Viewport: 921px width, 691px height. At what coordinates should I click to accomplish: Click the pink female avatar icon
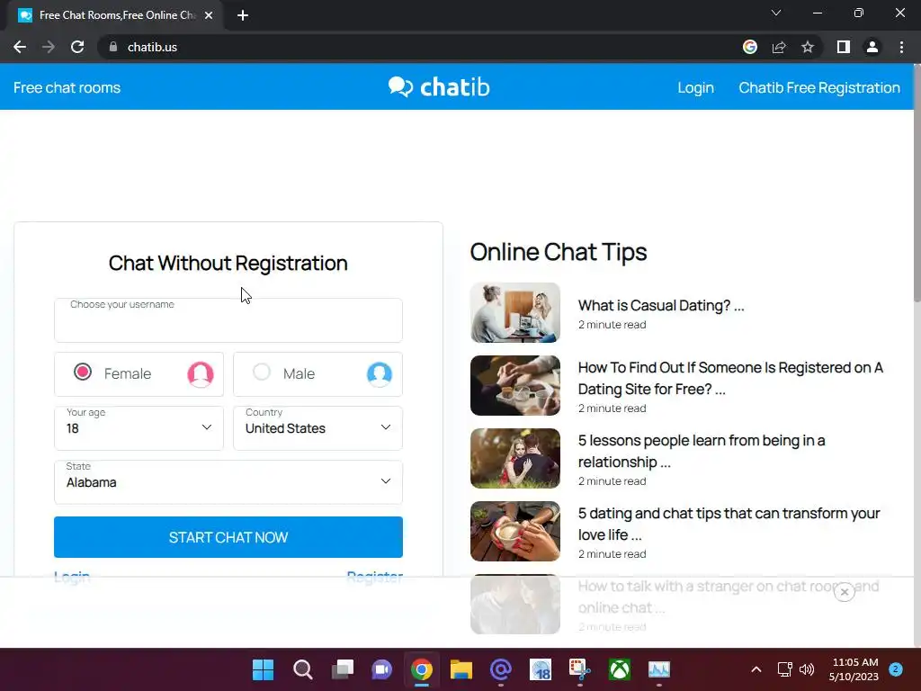click(x=201, y=373)
